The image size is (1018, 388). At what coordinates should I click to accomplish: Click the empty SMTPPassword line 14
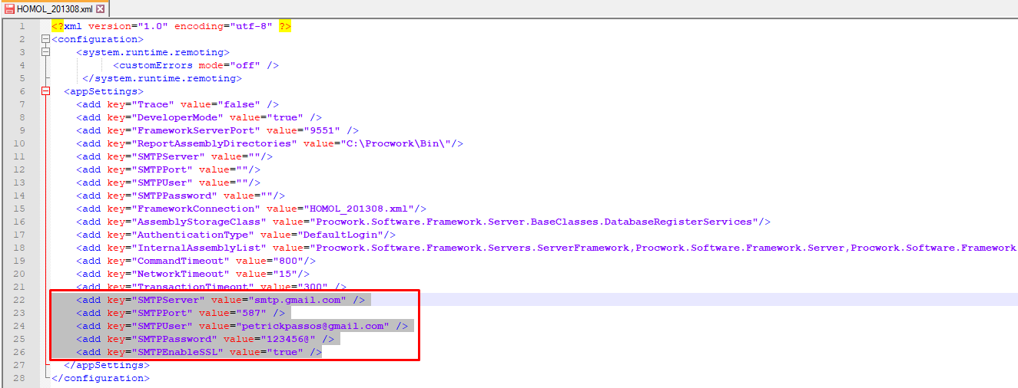pyautogui.click(x=181, y=196)
